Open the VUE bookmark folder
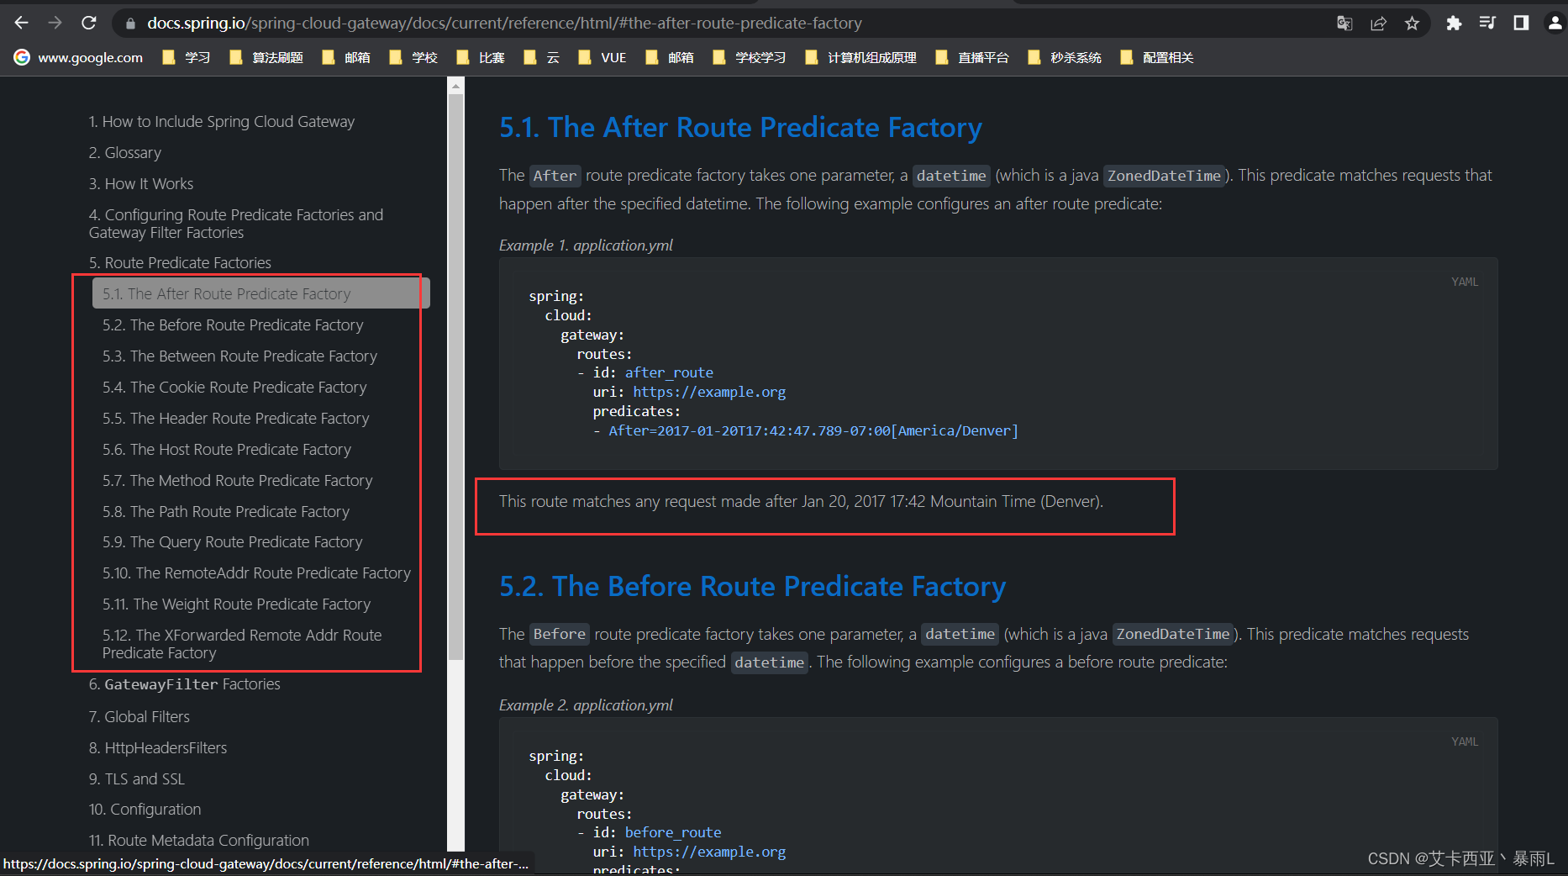 (602, 57)
